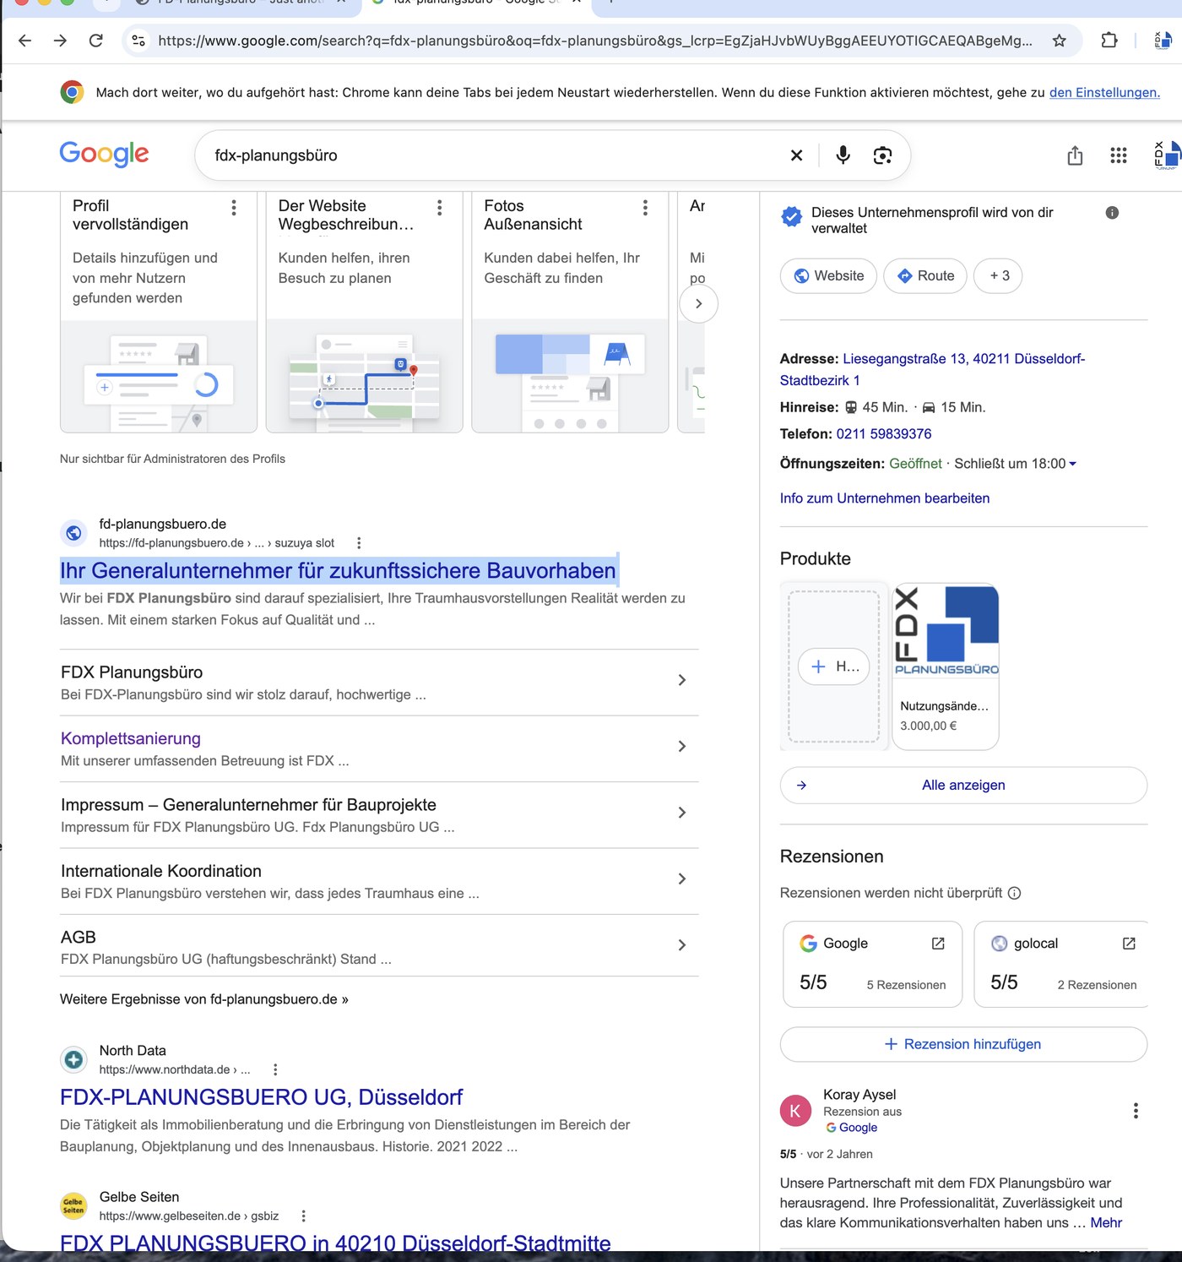Open the Liesegangstraße 13 address link

pos(932,370)
